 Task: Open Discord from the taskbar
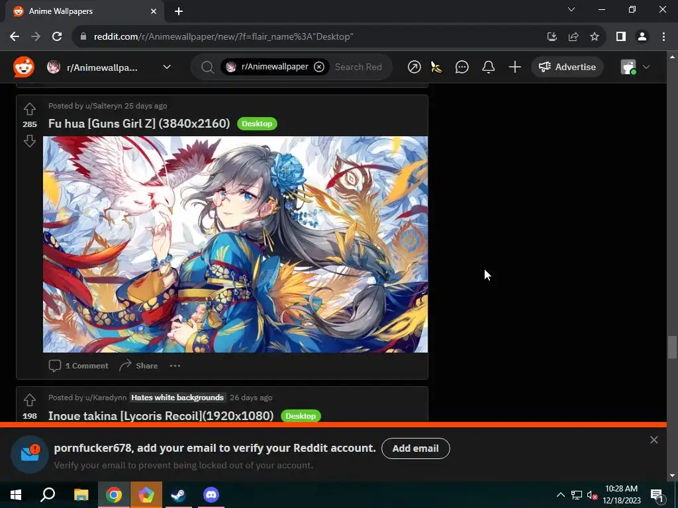(x=211, y=495)
